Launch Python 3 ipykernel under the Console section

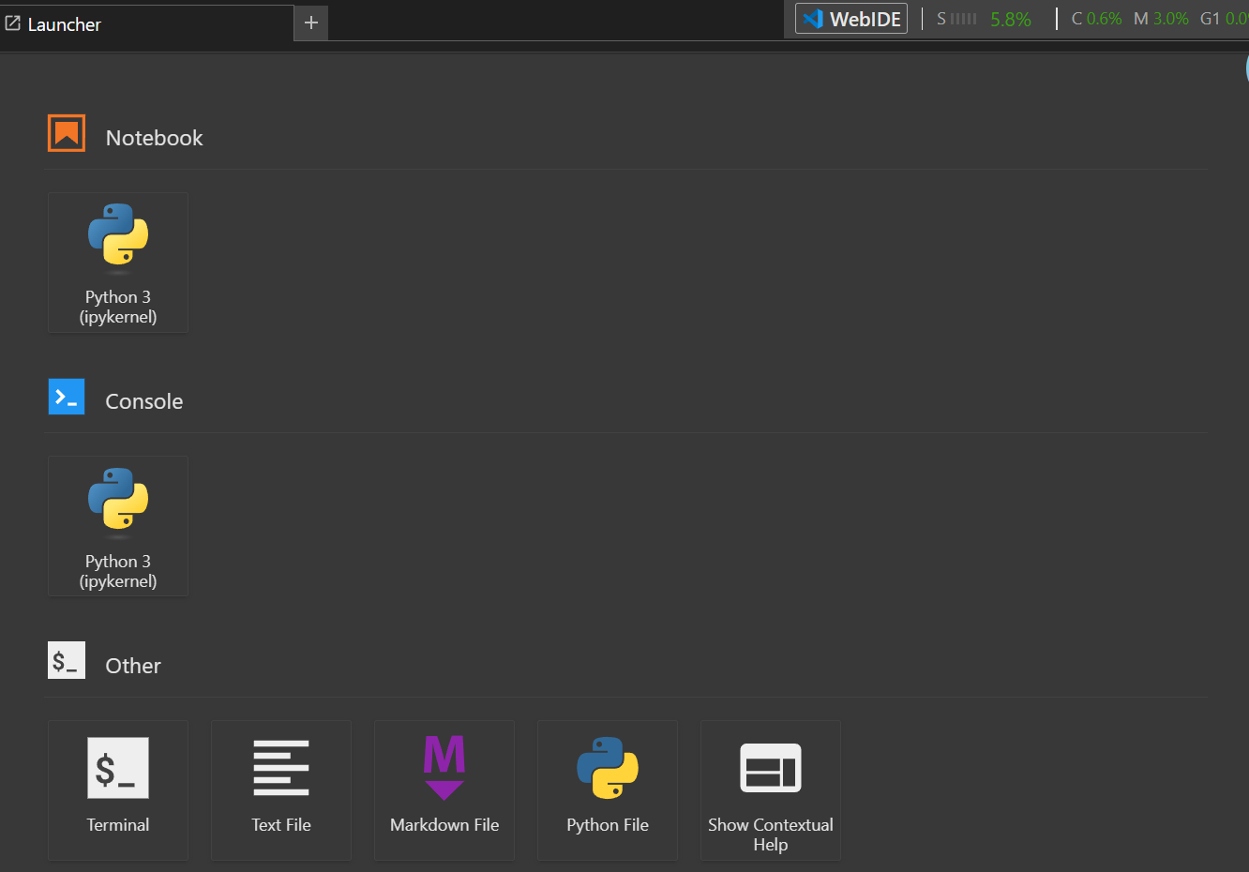(118, 526)
